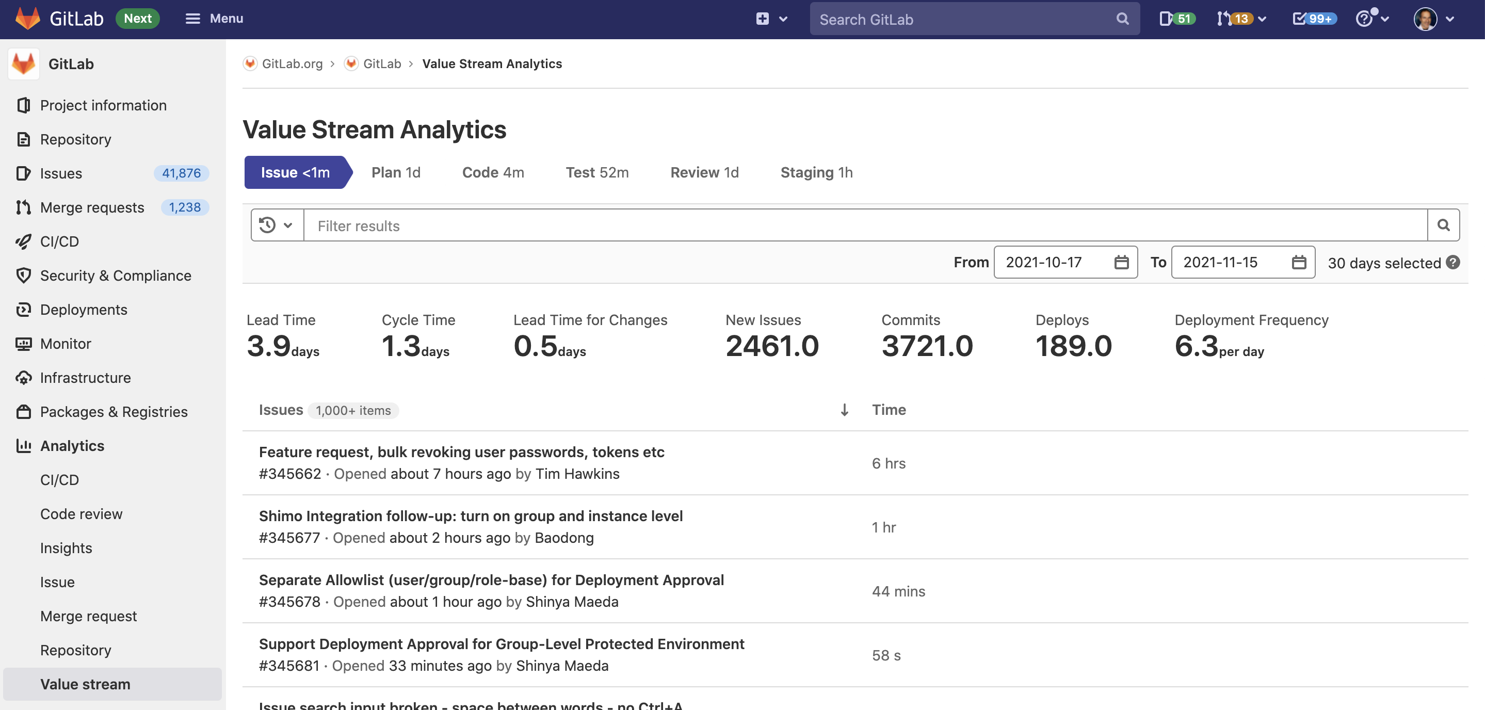Open the help question mark icon

(x=1364, y=19)
